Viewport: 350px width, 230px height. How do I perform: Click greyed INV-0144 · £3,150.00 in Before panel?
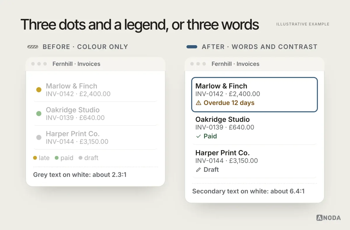tap(77, 142)
